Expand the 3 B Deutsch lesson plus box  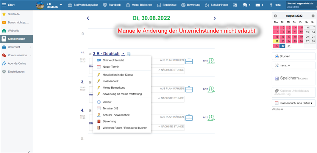[x=90, y=54]
